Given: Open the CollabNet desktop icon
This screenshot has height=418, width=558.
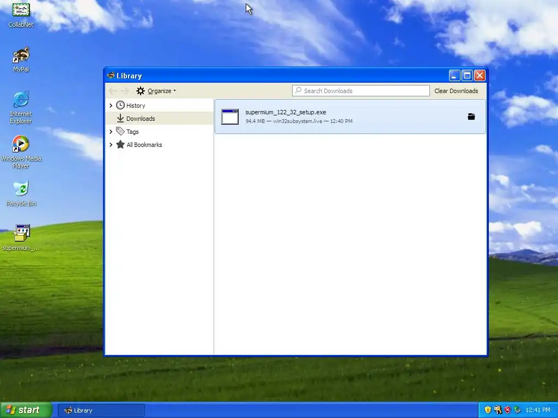Looking at the screenshot, I should tap(21, 15).
